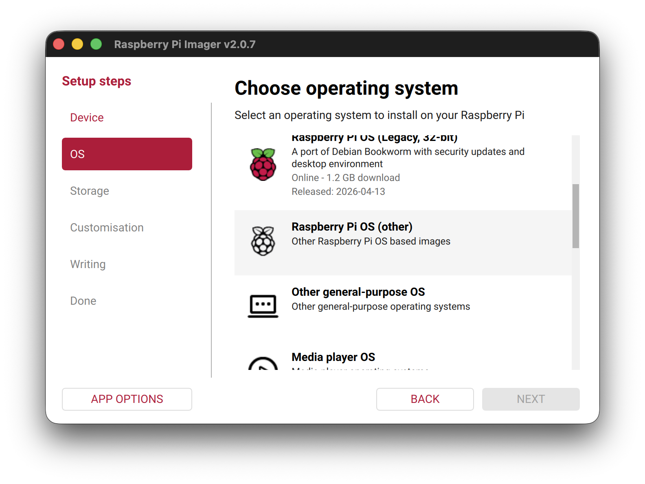The height and width of the screenshot is (484, 645).
Task: Open the Customisation step
Action: tap(127, 227)
